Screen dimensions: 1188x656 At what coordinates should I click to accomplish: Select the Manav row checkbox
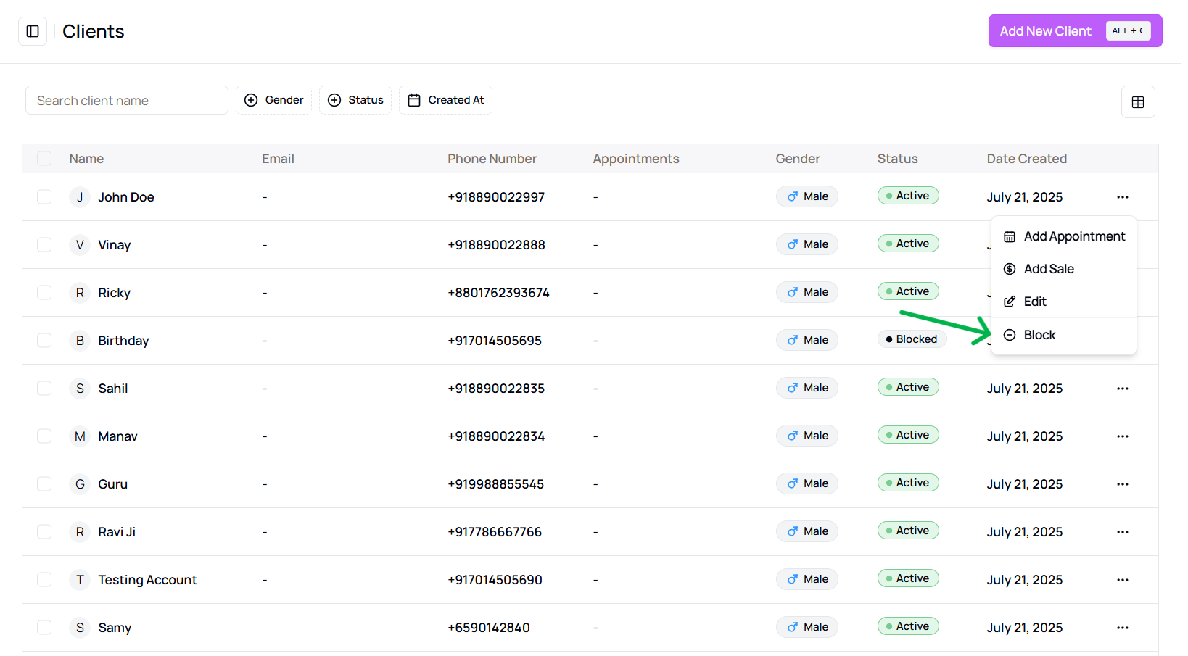click(x=44, y=436)
